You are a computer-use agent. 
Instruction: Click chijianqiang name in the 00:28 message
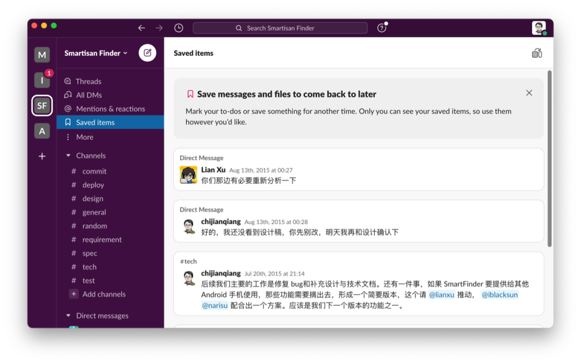(x=221, y=222)
